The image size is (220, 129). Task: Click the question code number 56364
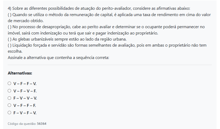click(42, 123)
